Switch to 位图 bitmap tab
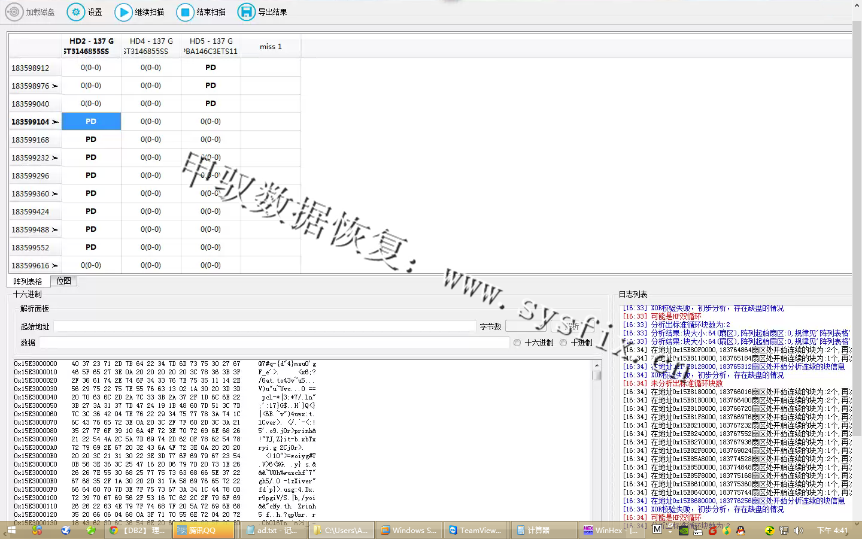Viewport: 862px width, 539px height. click(63, 281)
